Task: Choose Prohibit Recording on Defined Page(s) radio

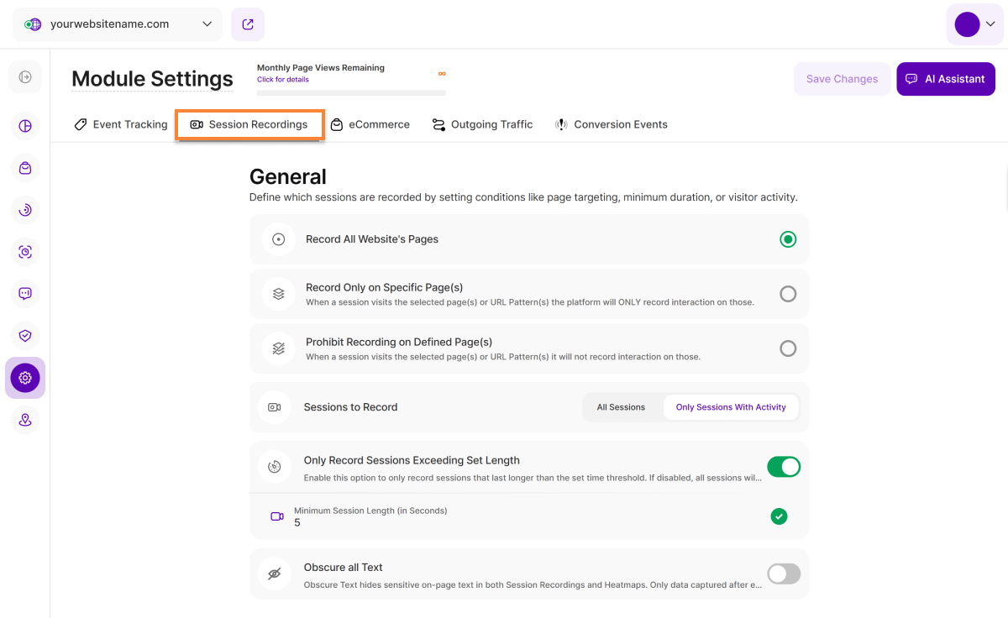Action: point(787,348)
